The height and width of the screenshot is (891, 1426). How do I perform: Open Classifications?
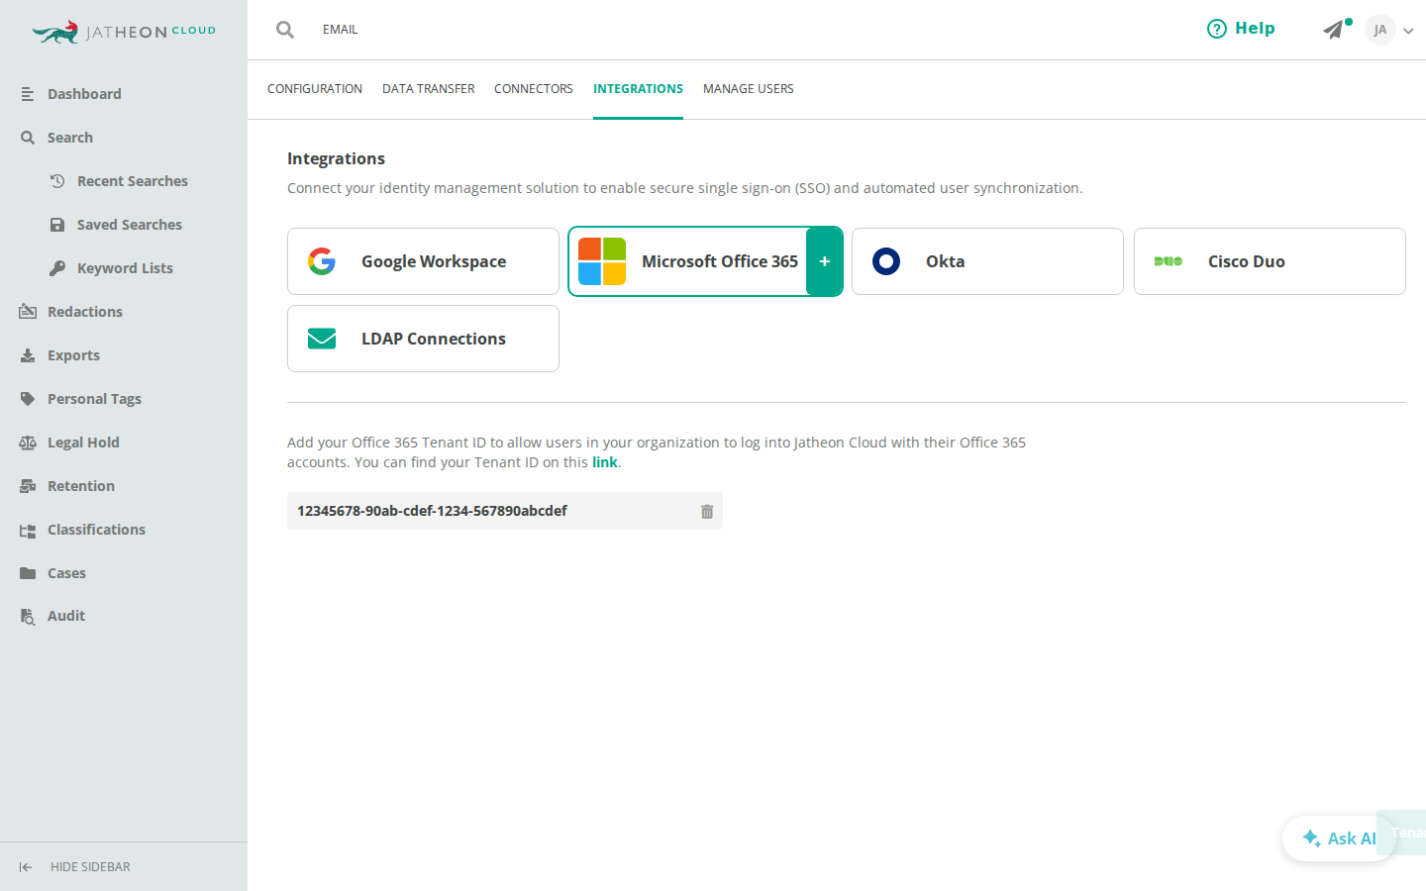[x=96, y=530]
